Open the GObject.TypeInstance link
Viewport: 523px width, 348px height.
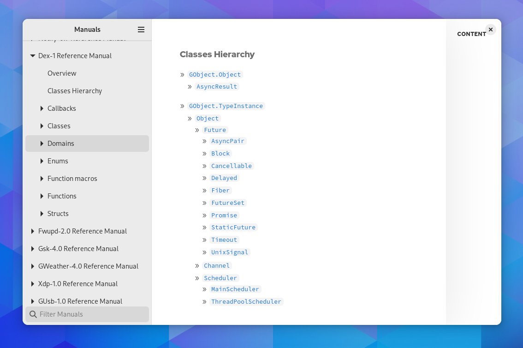226,106
